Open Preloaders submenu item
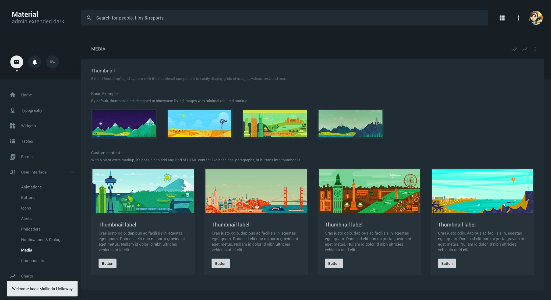Viewport: 551px width, 300px height. point(31,229)
